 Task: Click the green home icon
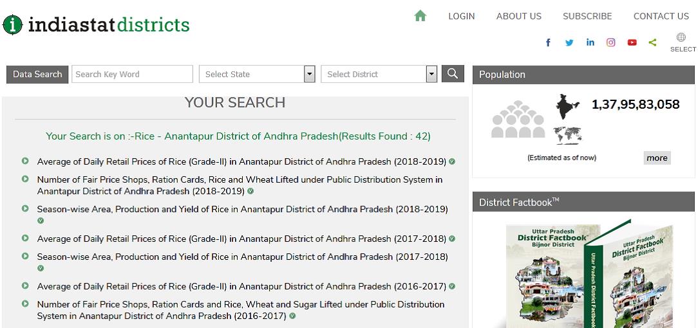[420, 16]
